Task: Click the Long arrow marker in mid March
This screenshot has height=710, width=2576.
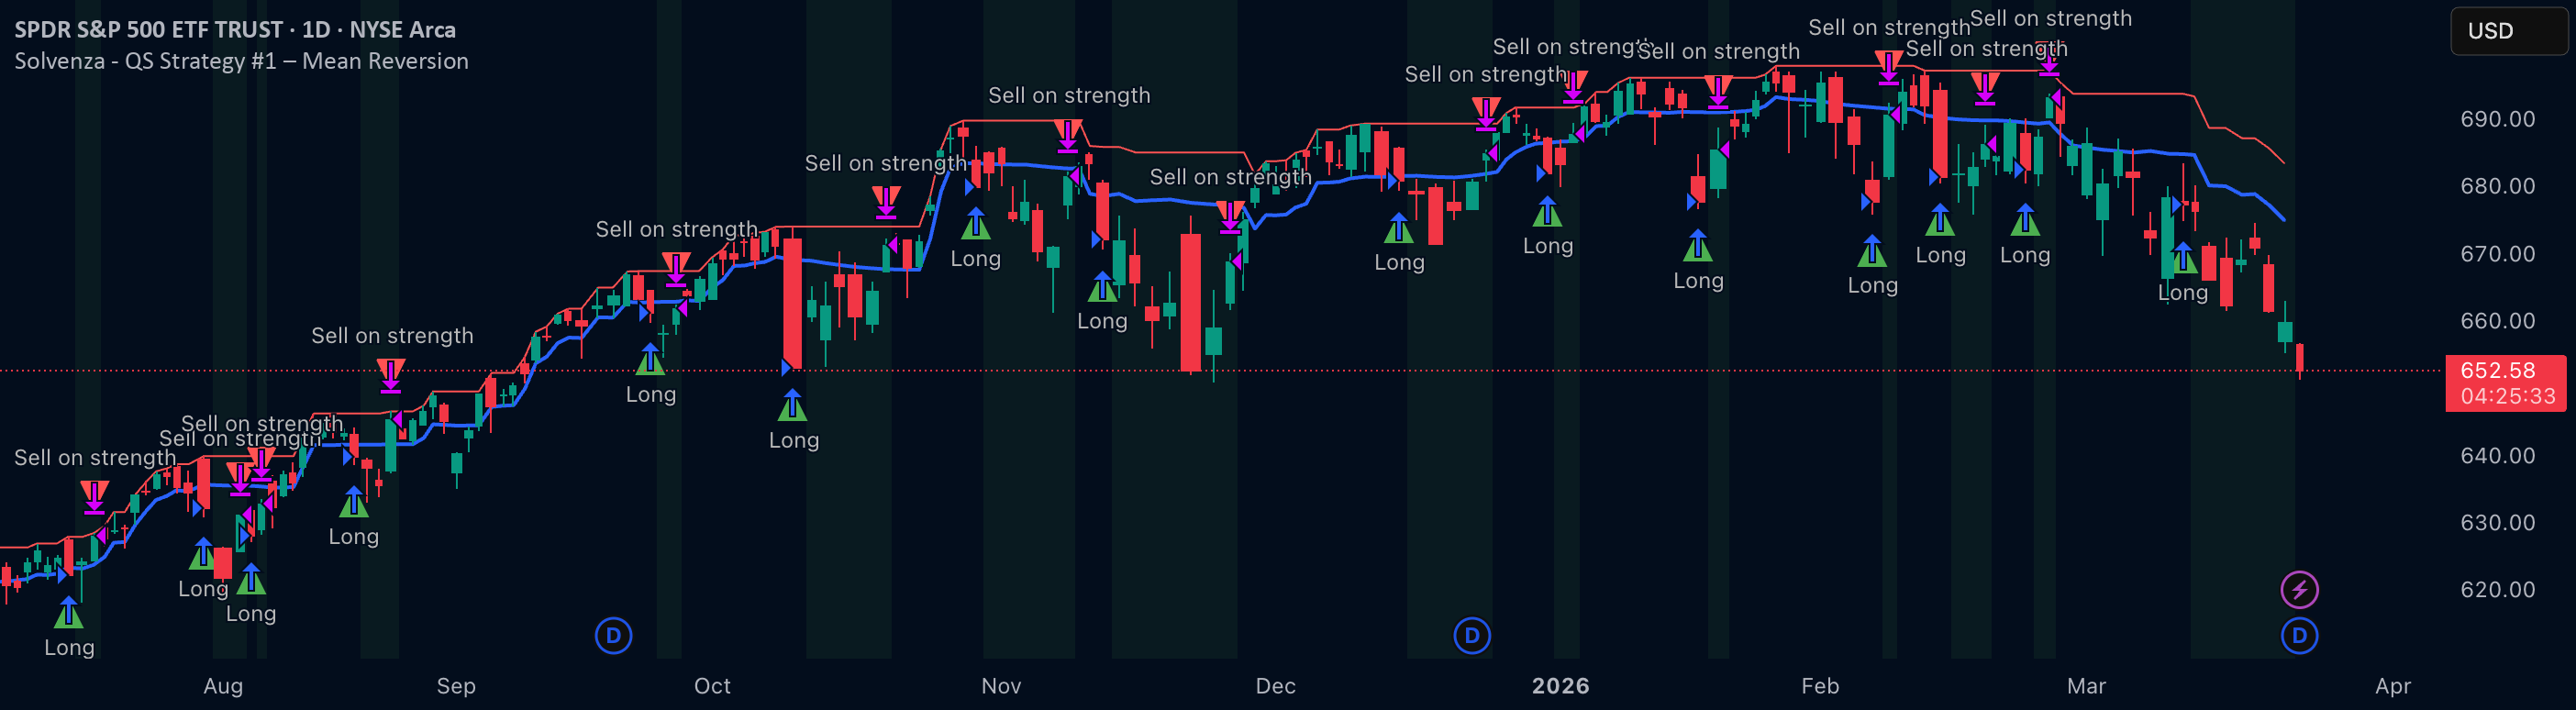Action: pos(2182,258)
